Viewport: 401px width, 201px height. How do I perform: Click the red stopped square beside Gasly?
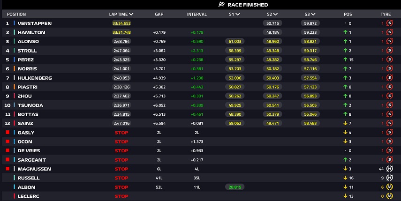(x=8, y=133)
